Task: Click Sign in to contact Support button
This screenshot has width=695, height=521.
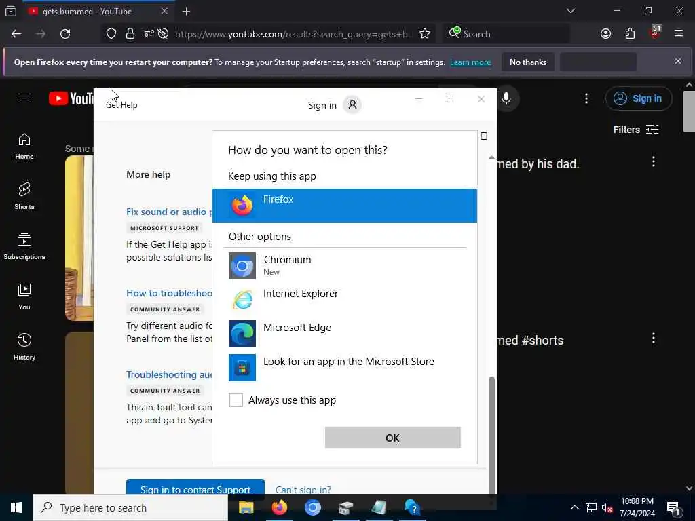Action: click(x=195, y=488)
